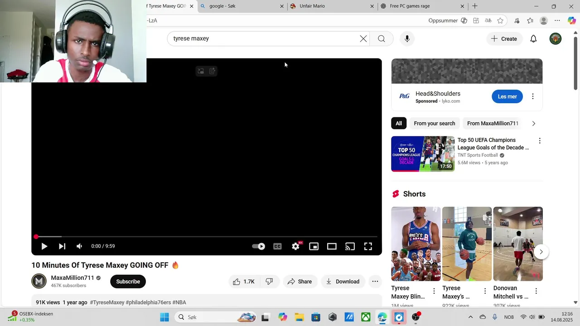
Task: Open the #NBA hashtag
Action: coord(179,302)
